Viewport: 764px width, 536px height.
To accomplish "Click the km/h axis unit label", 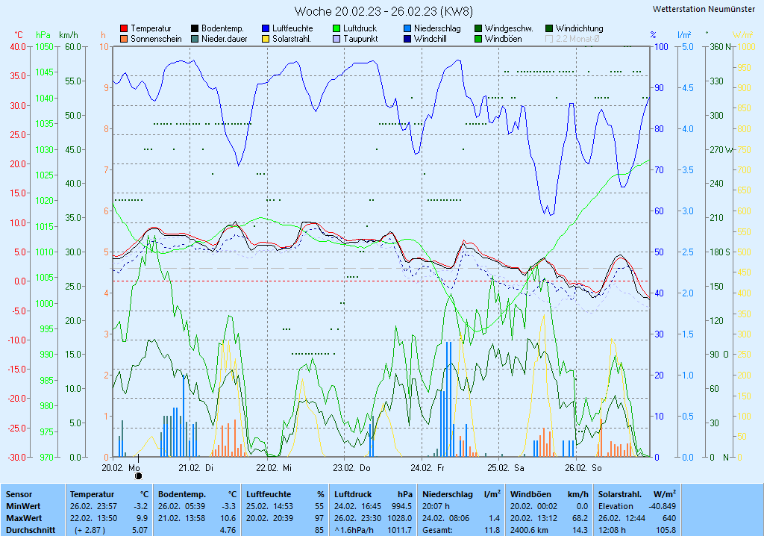I will pyautogui.click(x=68, y=35).
